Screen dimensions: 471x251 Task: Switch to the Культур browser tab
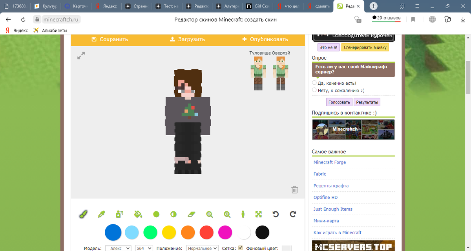(46, 6)
